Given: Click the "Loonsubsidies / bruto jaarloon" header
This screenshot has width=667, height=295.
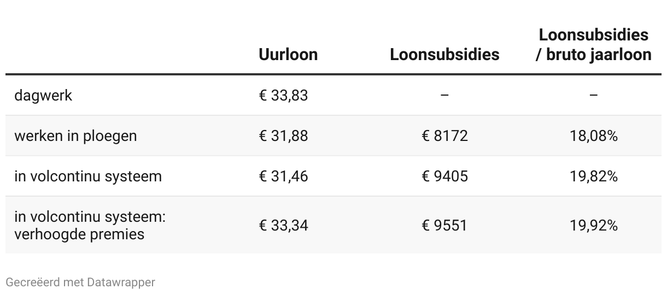Looking at the screenshot, I should point(594,45).
